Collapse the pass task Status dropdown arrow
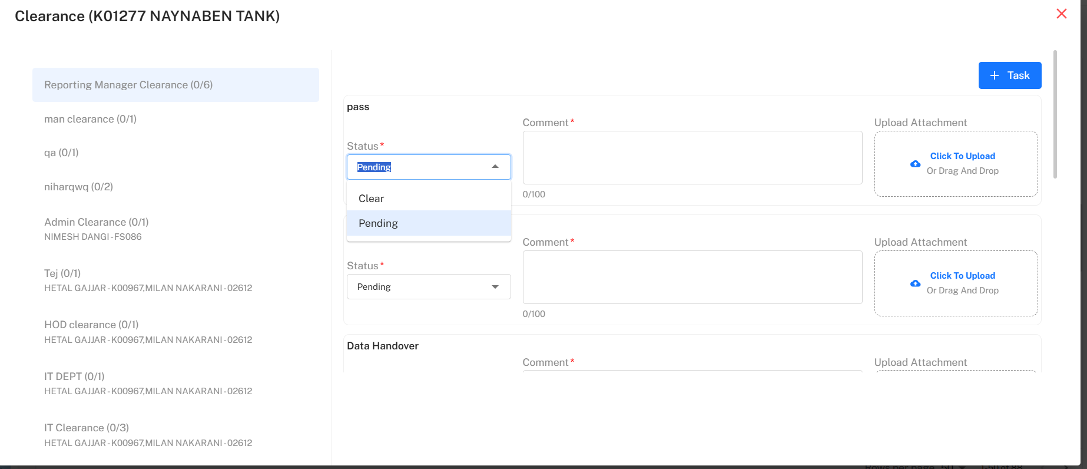This screenshot has height=469, width=1087. pos(495,167)
